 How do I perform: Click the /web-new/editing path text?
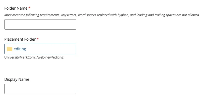tap(50, 57)
